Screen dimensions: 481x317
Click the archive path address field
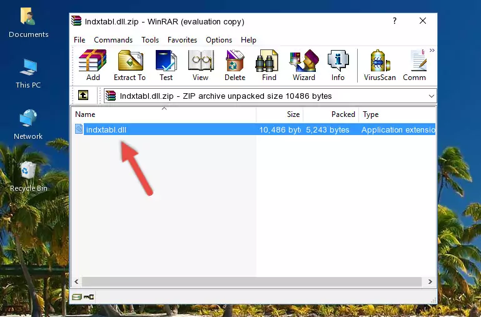pyautogui.click(x=270, y=96)
